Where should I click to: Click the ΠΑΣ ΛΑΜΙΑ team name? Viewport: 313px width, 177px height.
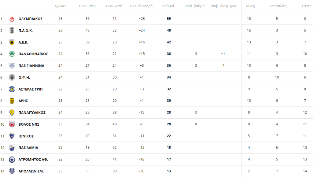28,148
